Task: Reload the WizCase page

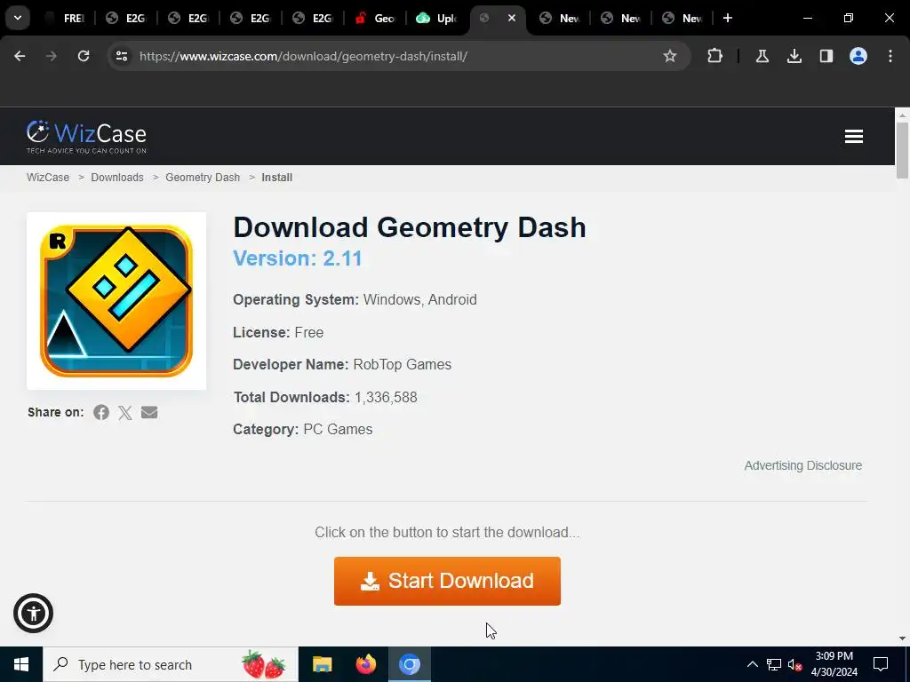Action: pyautogui.click(x=84, y=56)
